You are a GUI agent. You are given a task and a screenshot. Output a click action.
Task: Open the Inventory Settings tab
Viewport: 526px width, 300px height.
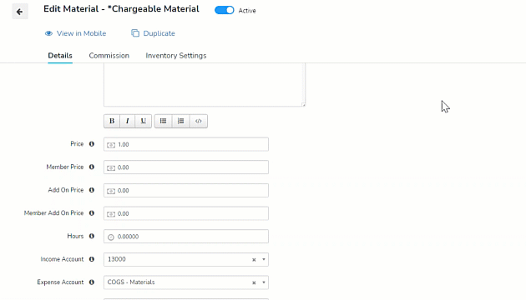pos(176,56)
